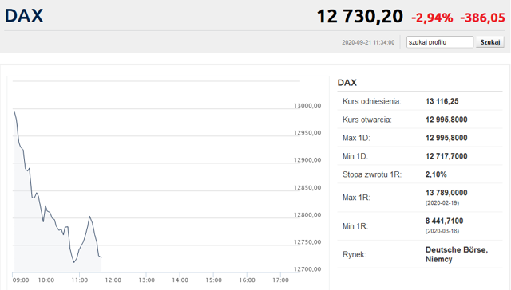Click the Kurs odniesienia value 13 116,25
Viewport: 511px width, 290px height.
[x=442, y=101]
